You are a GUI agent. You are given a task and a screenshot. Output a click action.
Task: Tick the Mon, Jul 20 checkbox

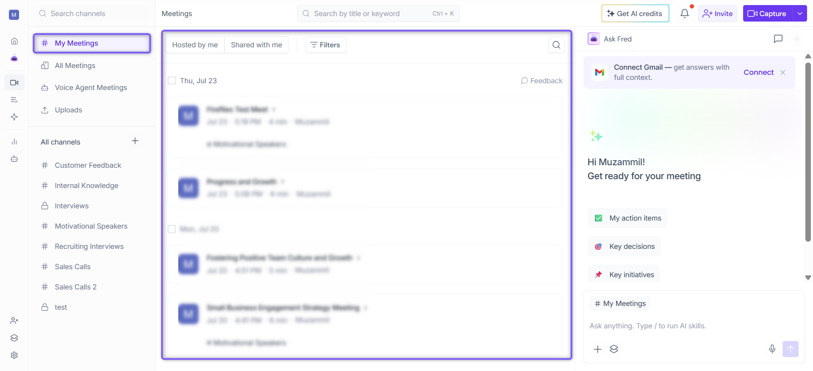coord(172,229)
